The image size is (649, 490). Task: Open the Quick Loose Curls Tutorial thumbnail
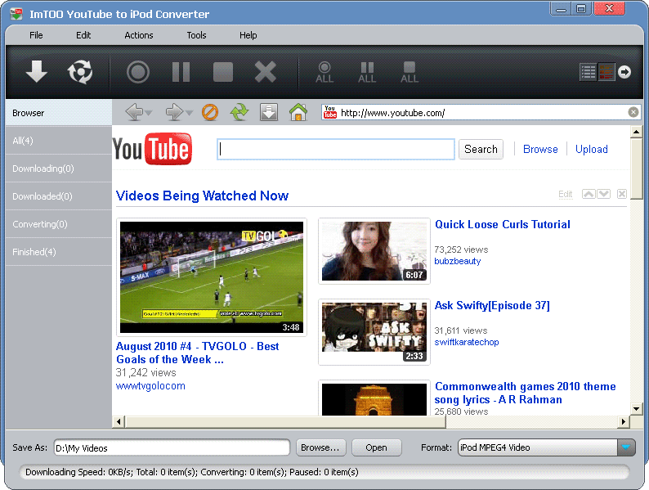(x=374, y=251)
